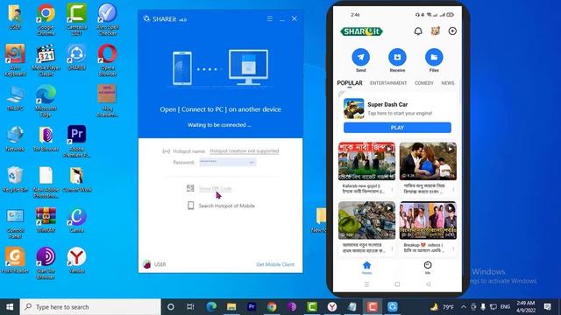Open Foxit Reader desktop icon

(x=15, y=261)
